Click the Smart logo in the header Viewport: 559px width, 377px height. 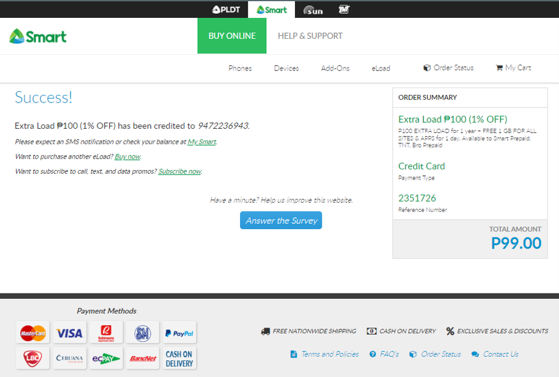38,36
